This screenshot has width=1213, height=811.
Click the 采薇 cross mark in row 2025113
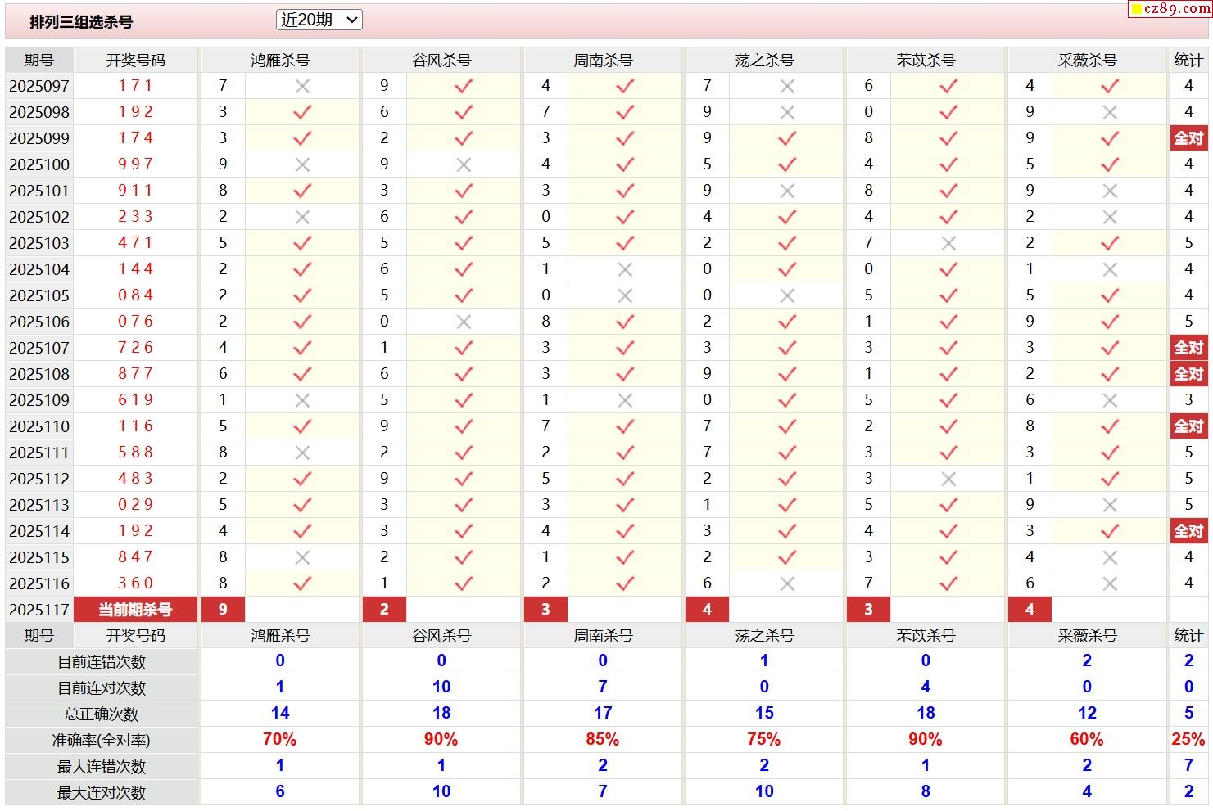point(1110,505)
